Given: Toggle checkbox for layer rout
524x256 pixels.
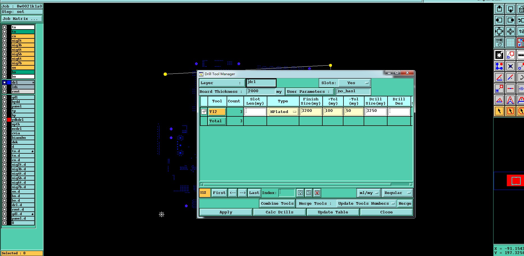Looking at the screenshot, I should pos(4,91).
